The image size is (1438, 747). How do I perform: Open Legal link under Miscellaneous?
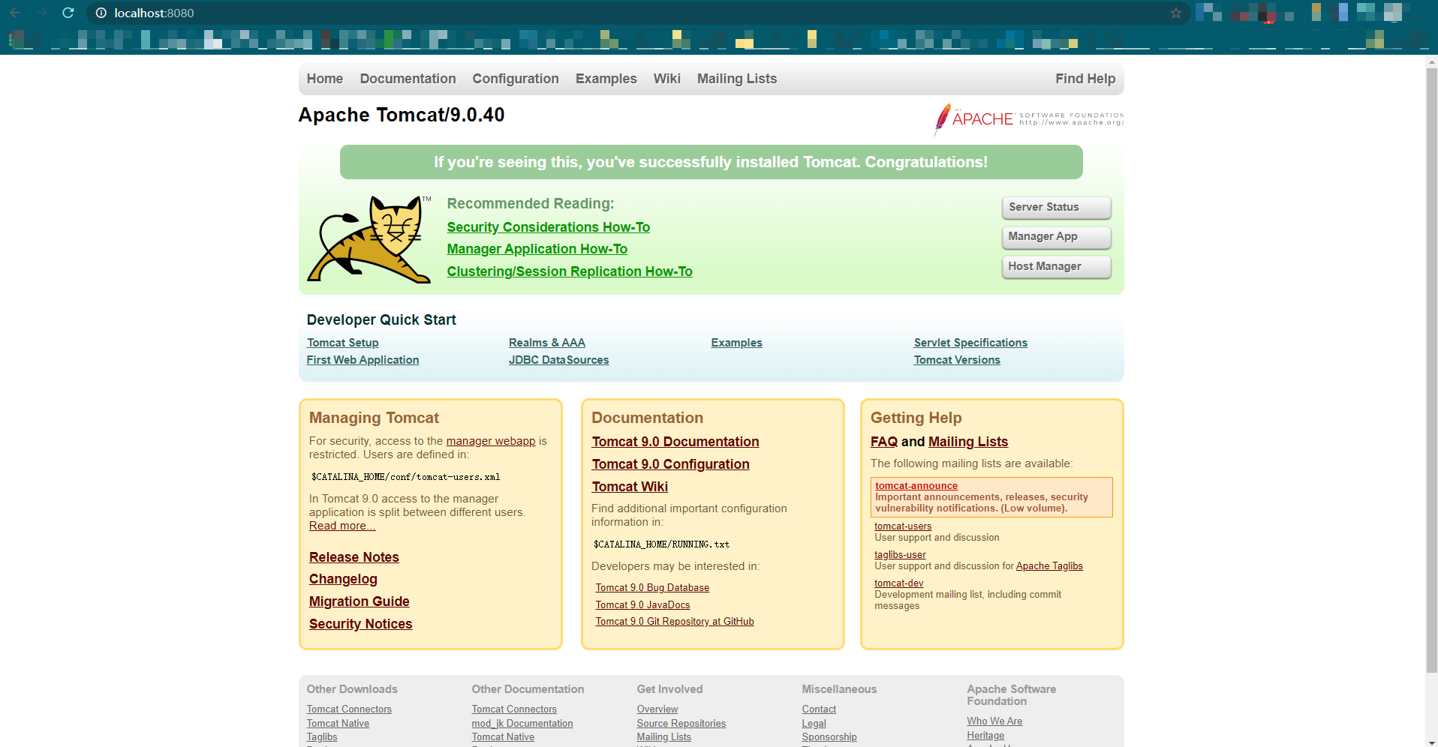click(814, 724)
